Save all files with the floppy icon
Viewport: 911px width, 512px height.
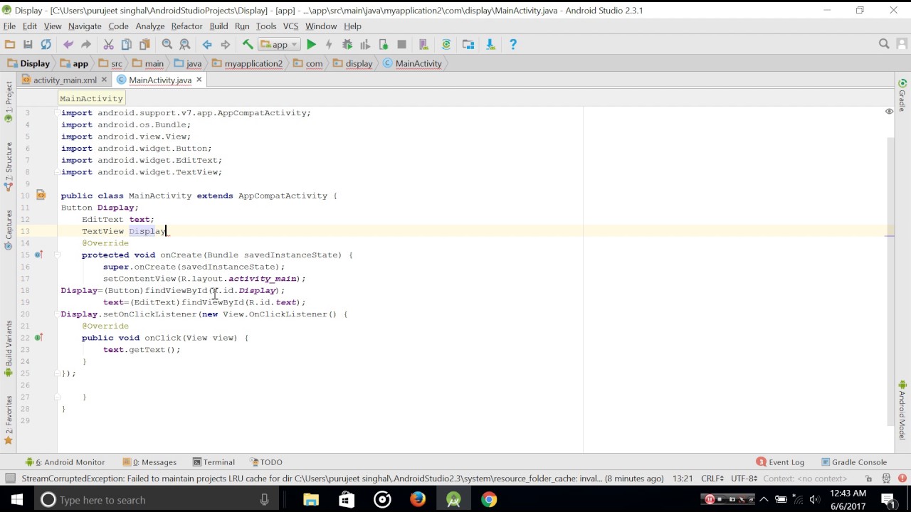[x=28, y=44]
